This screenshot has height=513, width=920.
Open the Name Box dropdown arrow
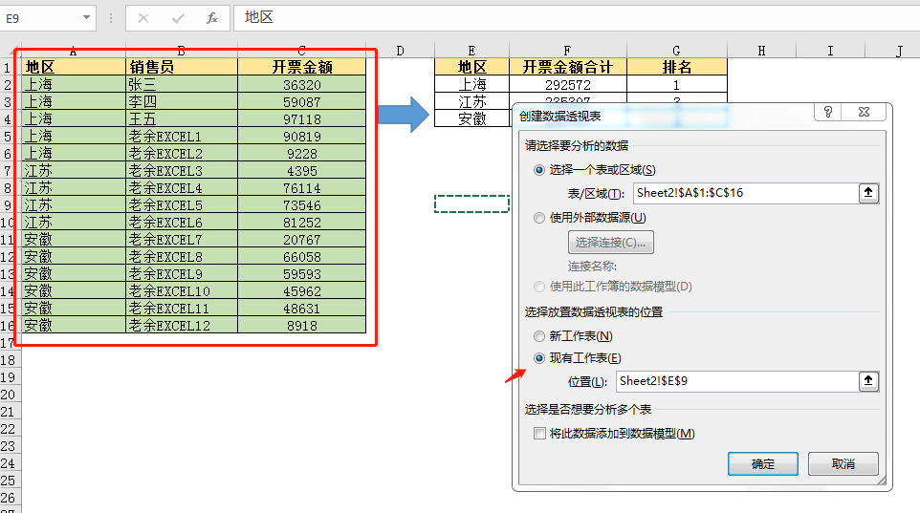point(86,17)
